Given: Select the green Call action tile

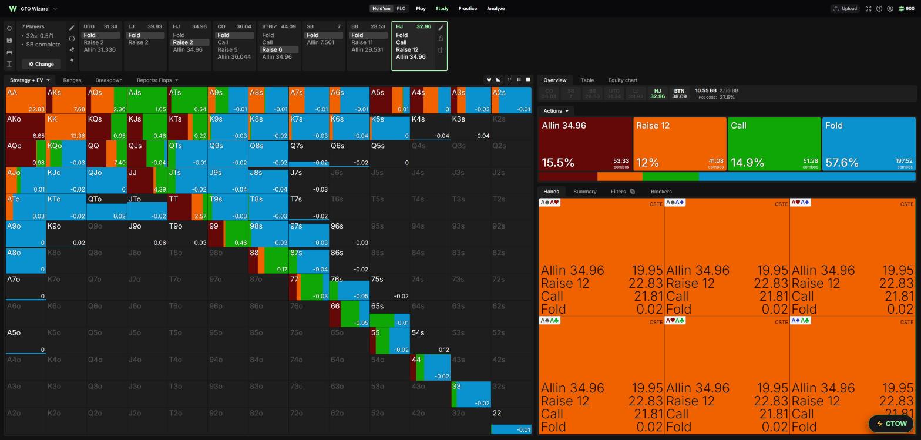Looking at the screenshot, I should [774, 144].
